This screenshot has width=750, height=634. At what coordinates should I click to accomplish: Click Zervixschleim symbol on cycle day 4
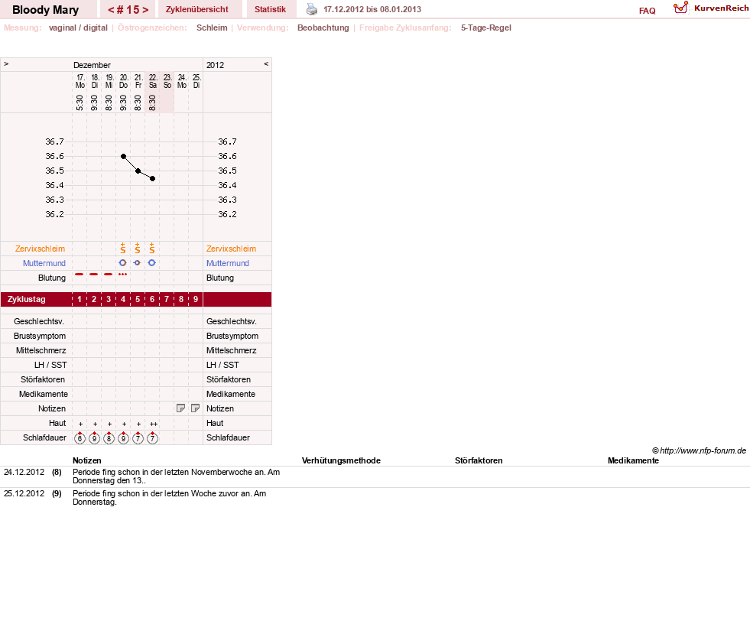coord(123,248)
